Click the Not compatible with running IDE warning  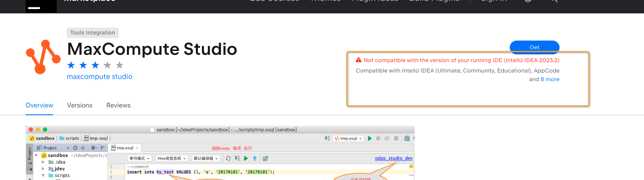tap(462, 60)
